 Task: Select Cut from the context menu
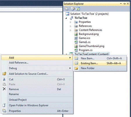(37, 79)
